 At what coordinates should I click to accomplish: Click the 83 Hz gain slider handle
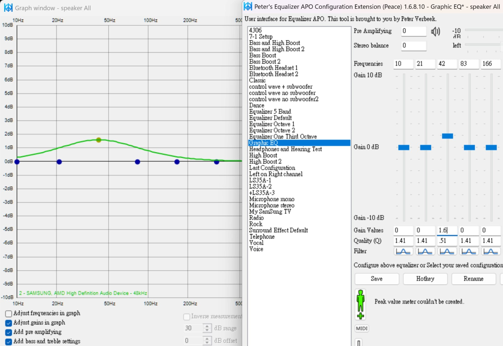[x=469, y=147]
